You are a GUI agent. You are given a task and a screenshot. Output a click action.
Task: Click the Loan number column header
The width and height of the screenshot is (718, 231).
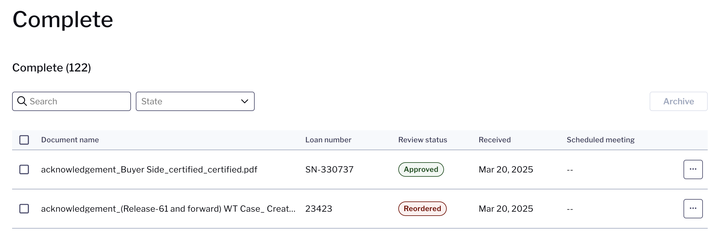click(x=328, y=140)
